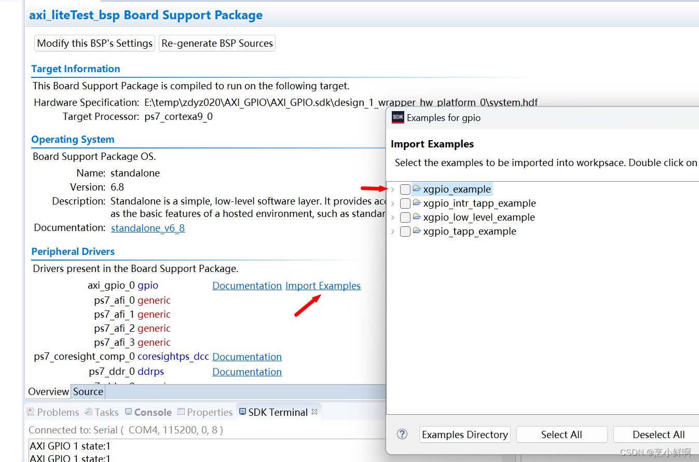699x462 pixels.
Task: Click the ps7_afi_2 driver row
Action: 132,329
